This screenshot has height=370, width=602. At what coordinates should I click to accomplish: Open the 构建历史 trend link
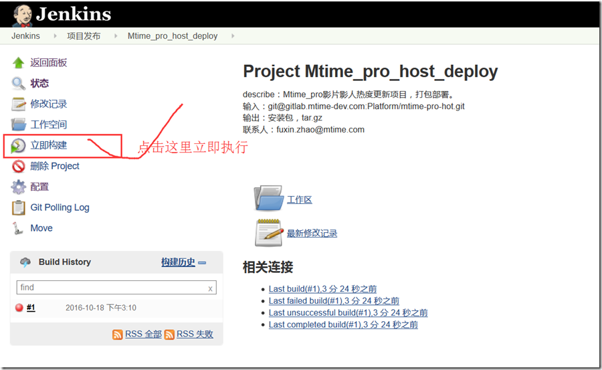(x=178, y=262)
